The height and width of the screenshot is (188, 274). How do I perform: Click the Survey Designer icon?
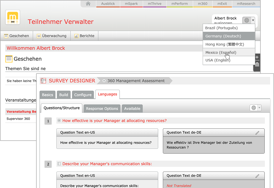[43, 81]
